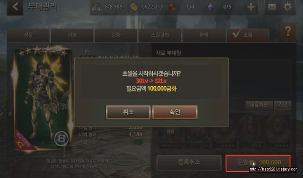Tap the purple crystal icon
The image size is (303, 178).
(x=210, y=7)
